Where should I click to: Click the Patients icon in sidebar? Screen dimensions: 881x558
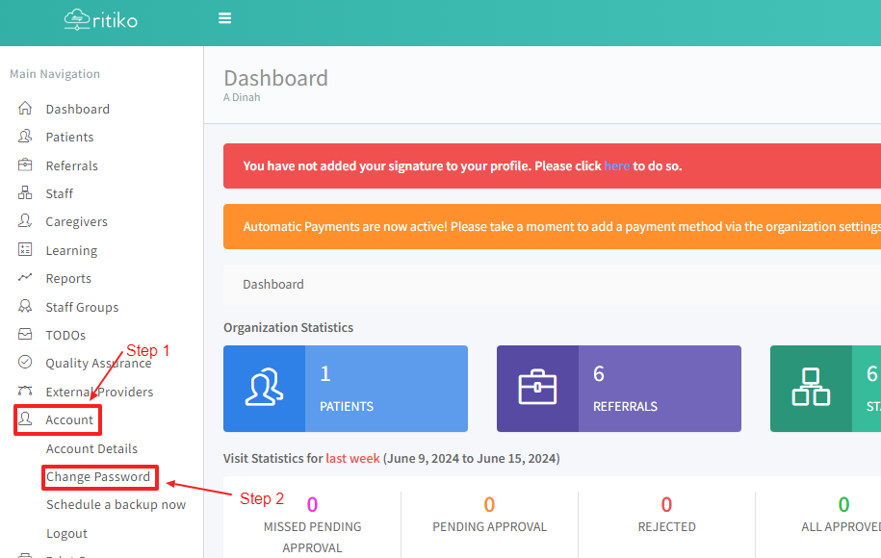click(26, 137)
